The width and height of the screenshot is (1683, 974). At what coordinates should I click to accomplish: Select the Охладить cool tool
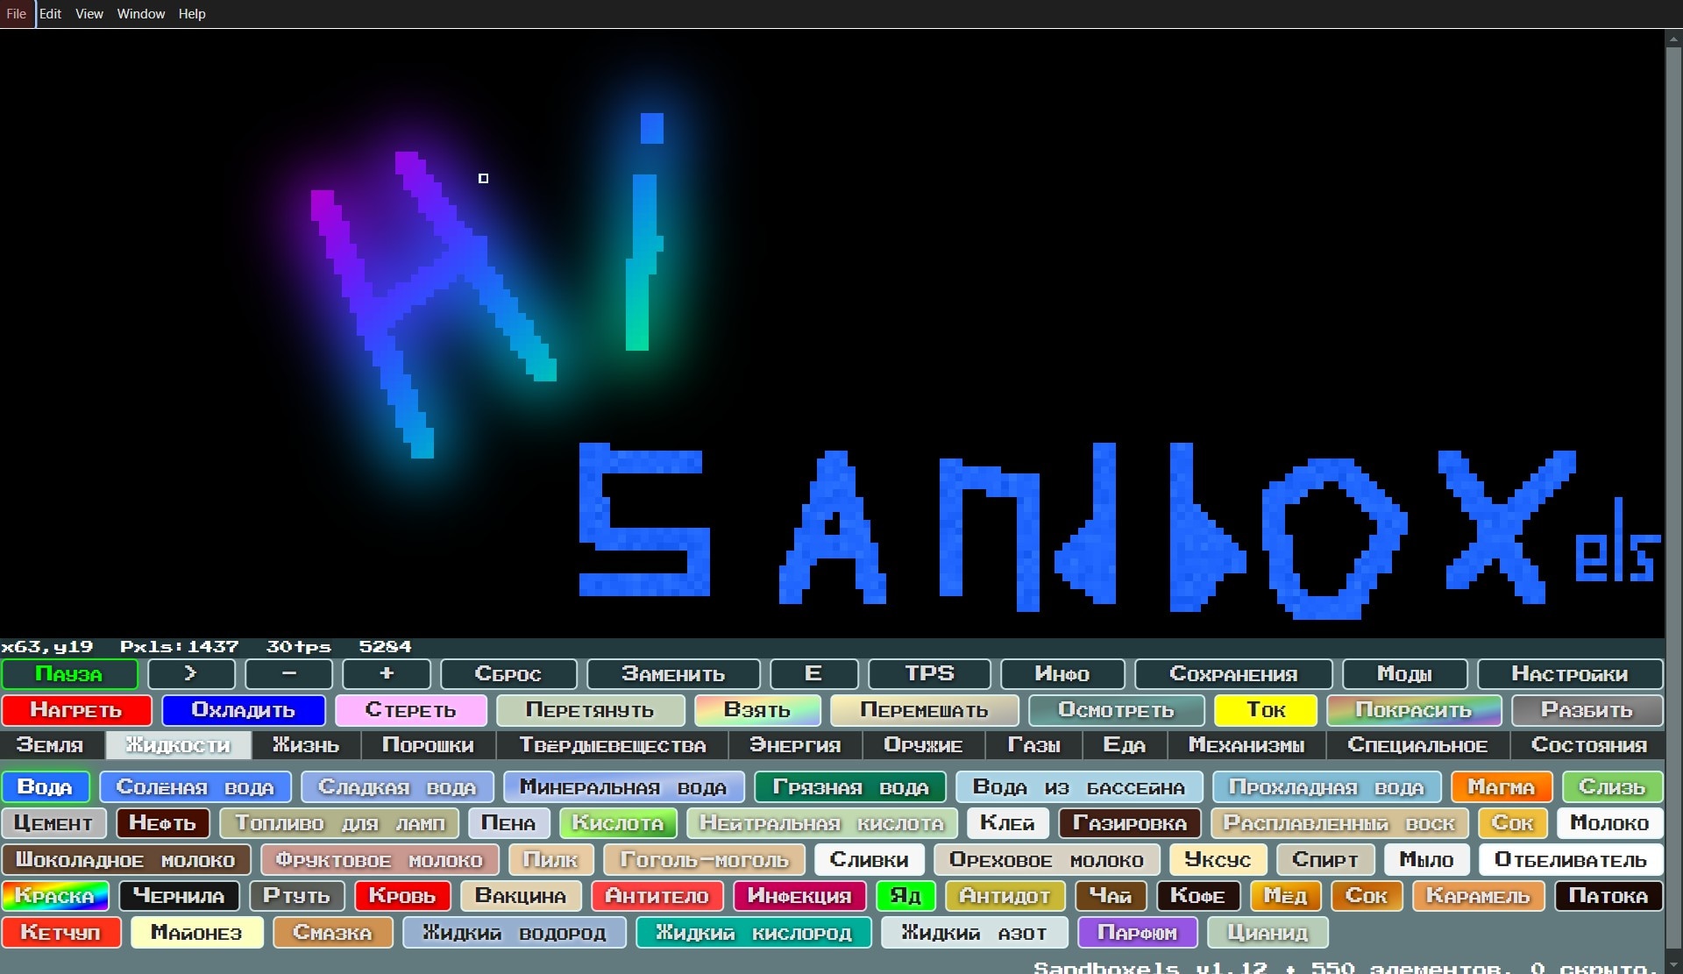click(x=243, y=710)
